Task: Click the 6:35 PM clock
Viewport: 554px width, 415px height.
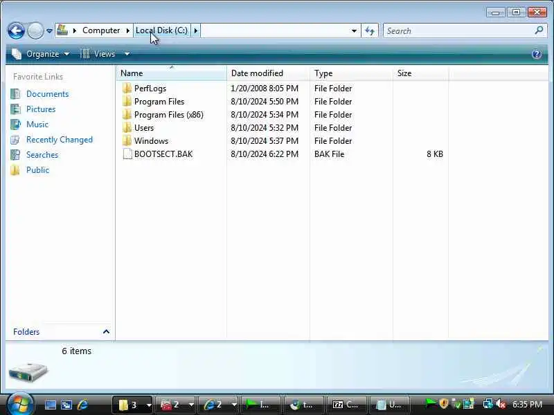Action: (527, 404)
